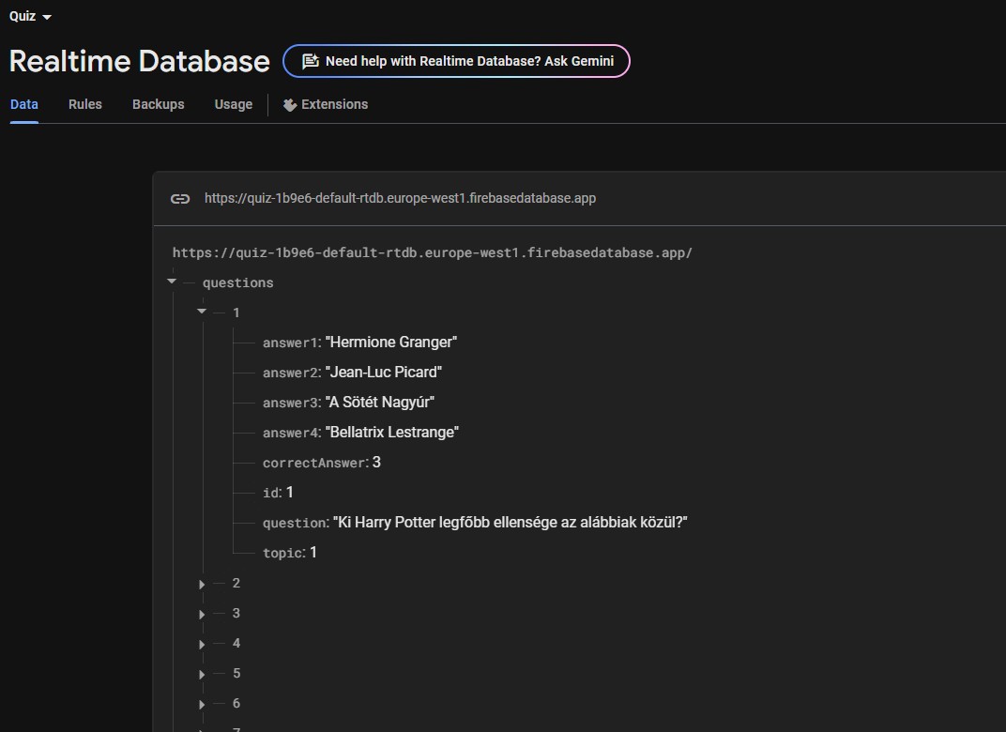1006x732 pixels.
Task: Click the correctAnswer value 3
Action: pyautogui.click(x=376, y=463)
